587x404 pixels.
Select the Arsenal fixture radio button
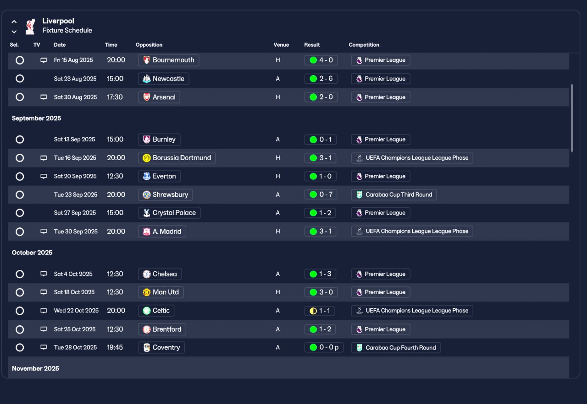pyautogui.click(x=20, y=97)
